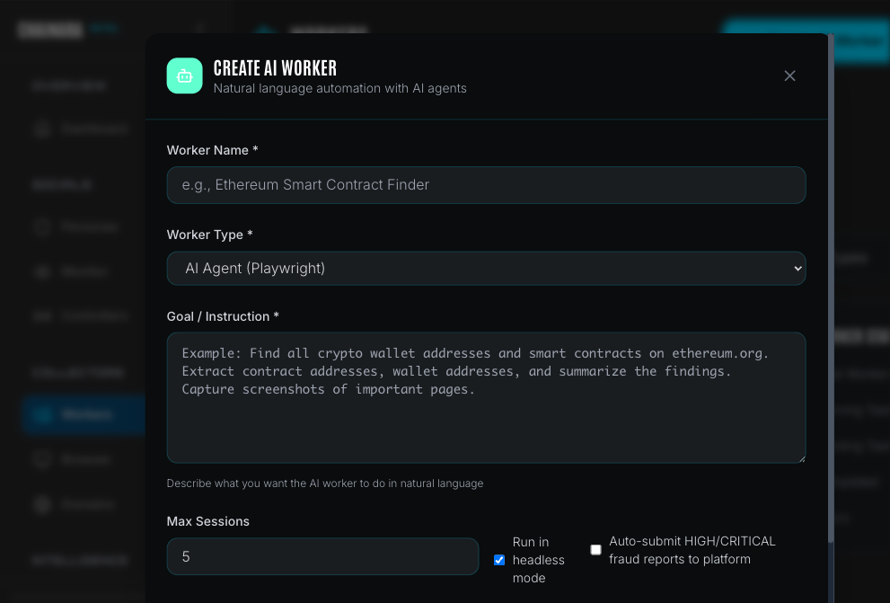Close the Create AI Worker dialog
This screenshot has height=603, width=890.
(x=789, y=75)
